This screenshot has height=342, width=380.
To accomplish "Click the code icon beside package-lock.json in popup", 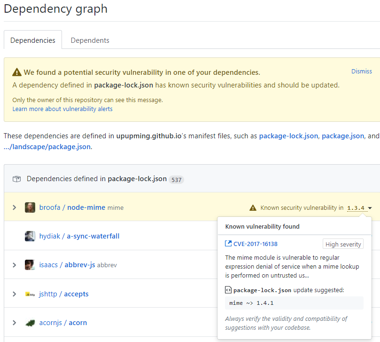I will 228,290.
